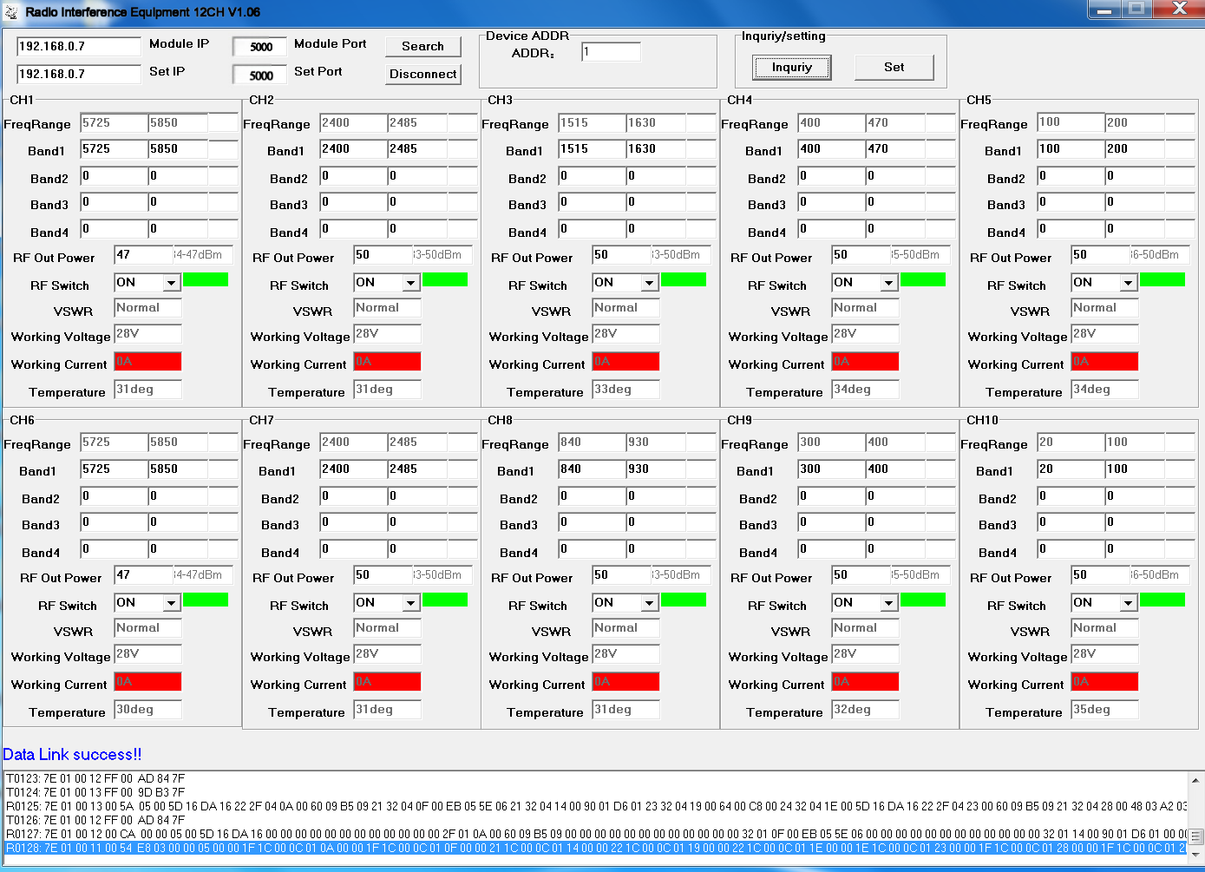Click the Data Link success status text
This screenshot has height=872, width=1205.
click(72, 755)
